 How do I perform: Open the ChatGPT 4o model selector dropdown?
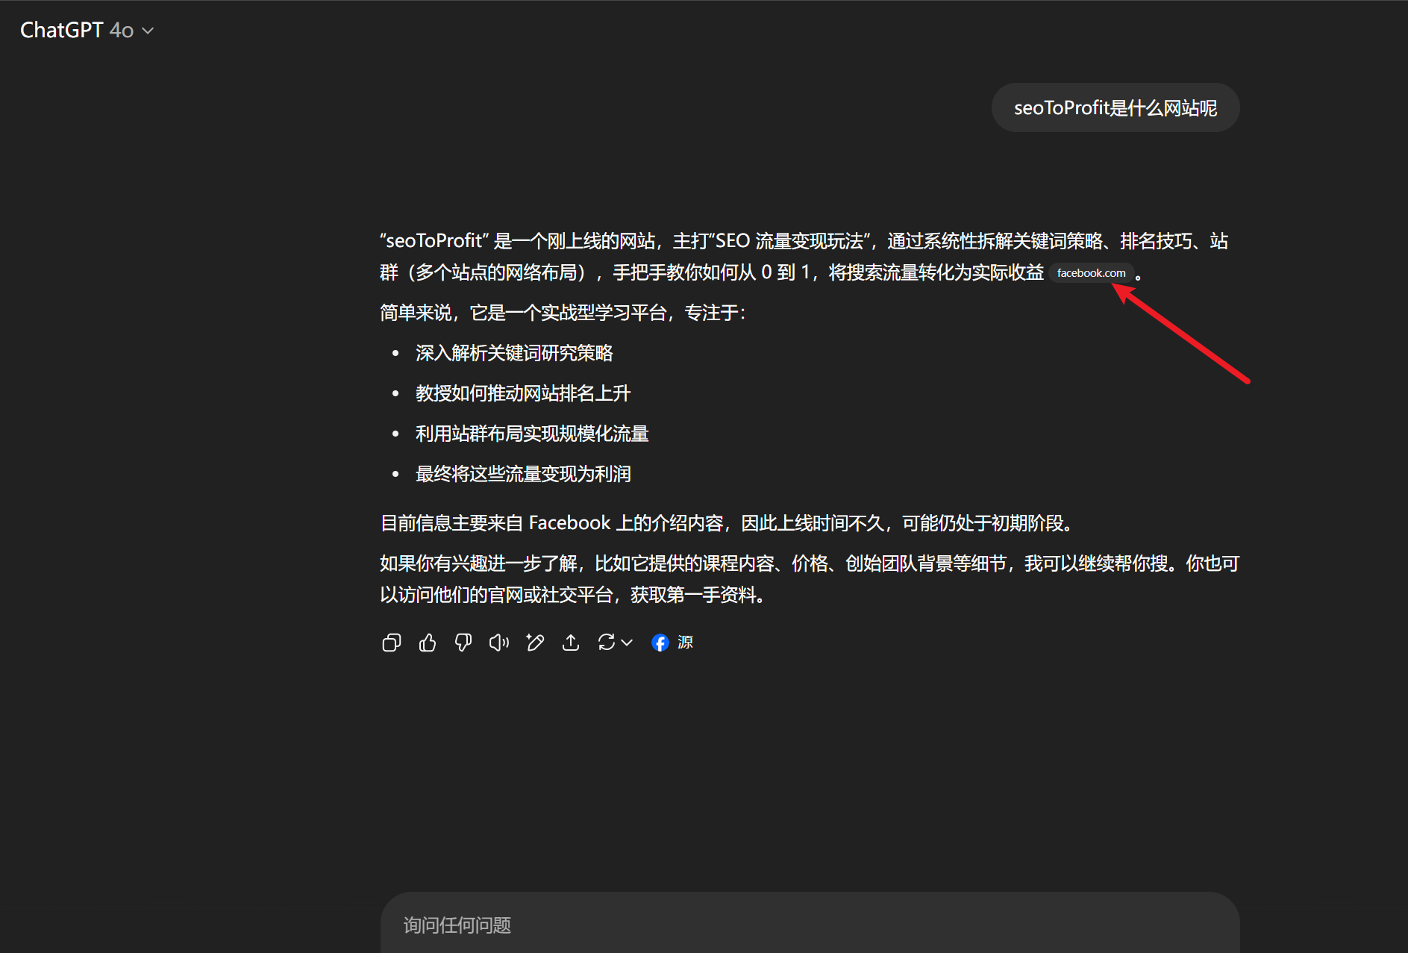[87, 30]
